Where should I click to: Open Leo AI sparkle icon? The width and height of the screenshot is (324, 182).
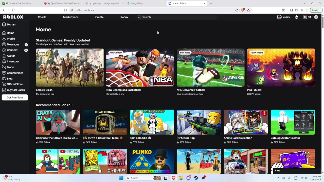(x=302, y=10)
